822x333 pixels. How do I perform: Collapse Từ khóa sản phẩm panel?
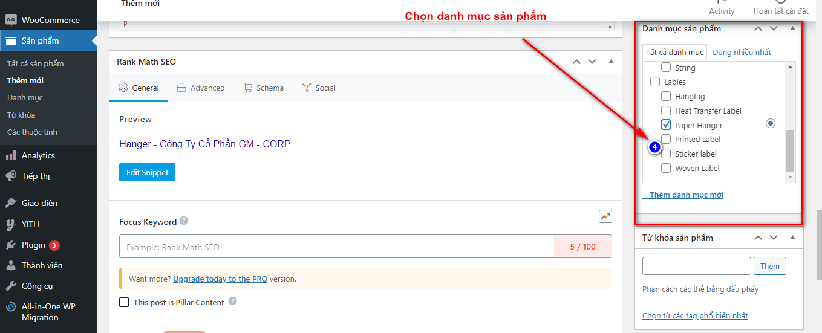(792, 238)
